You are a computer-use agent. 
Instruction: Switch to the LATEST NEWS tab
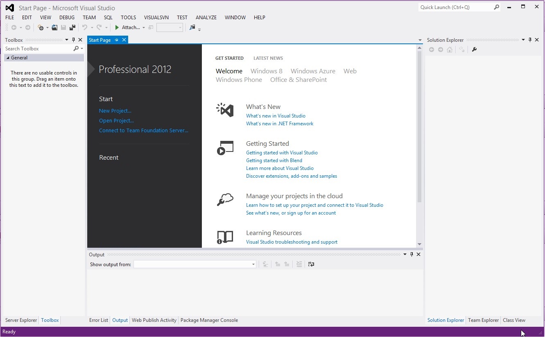[268, 58]
